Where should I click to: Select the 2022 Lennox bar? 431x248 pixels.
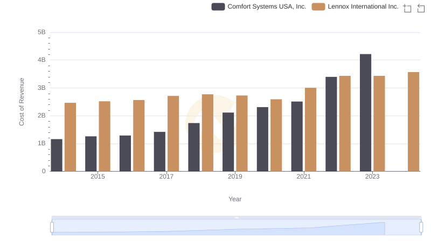click(345, 124)
